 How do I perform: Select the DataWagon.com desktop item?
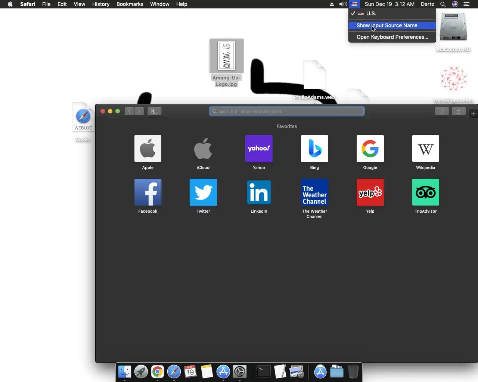click(x=453, y=84)
